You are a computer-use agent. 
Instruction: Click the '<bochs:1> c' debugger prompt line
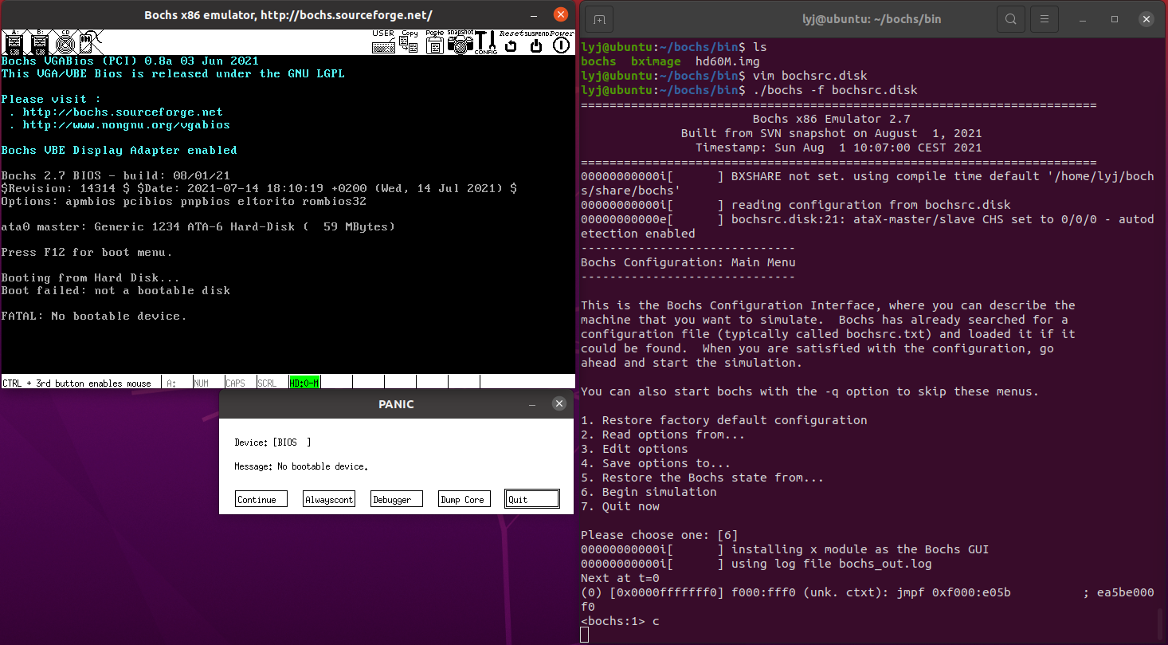tap(620, 621)
